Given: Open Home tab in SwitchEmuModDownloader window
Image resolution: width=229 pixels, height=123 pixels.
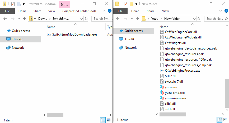Looking at the screenshot, I should coord(22,11).
